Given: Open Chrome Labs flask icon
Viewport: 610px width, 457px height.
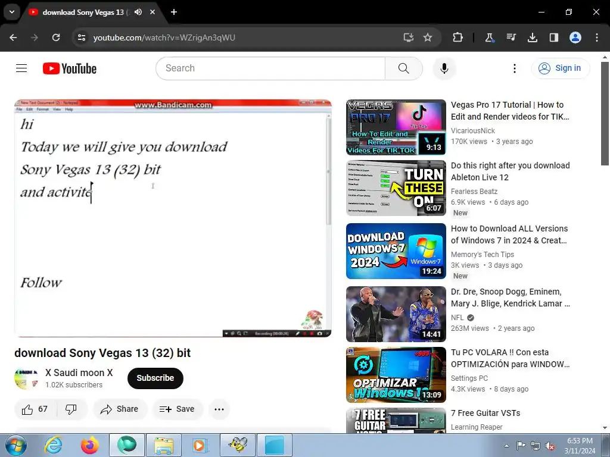Looking at the screenshot, I should [x=489, y=37].
